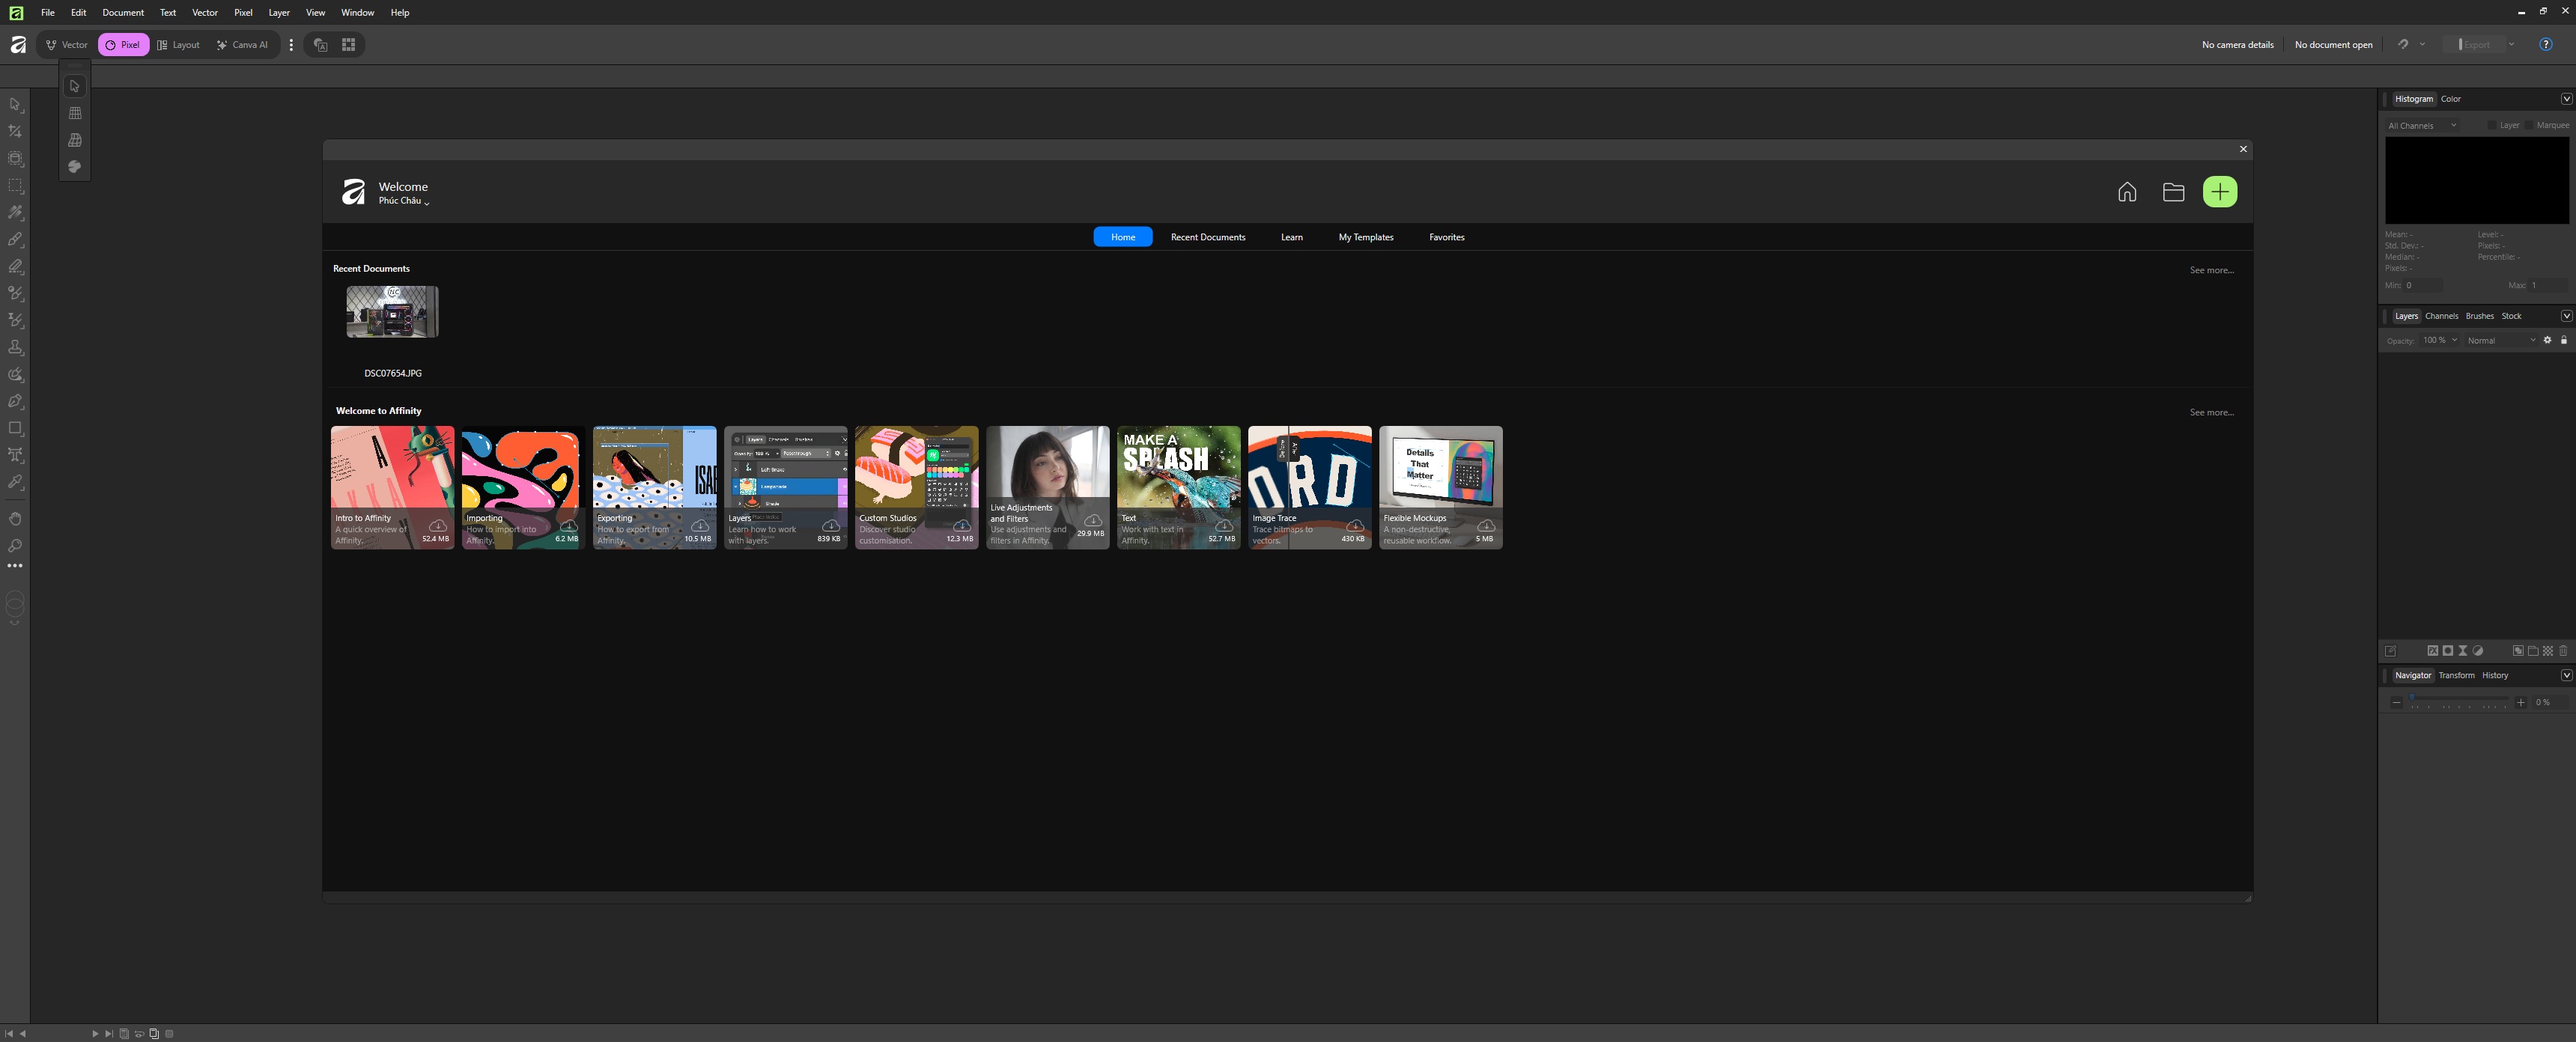
Task: Enable the Marquee checkbox in Histogram panel
Action: coord(2529,125)
